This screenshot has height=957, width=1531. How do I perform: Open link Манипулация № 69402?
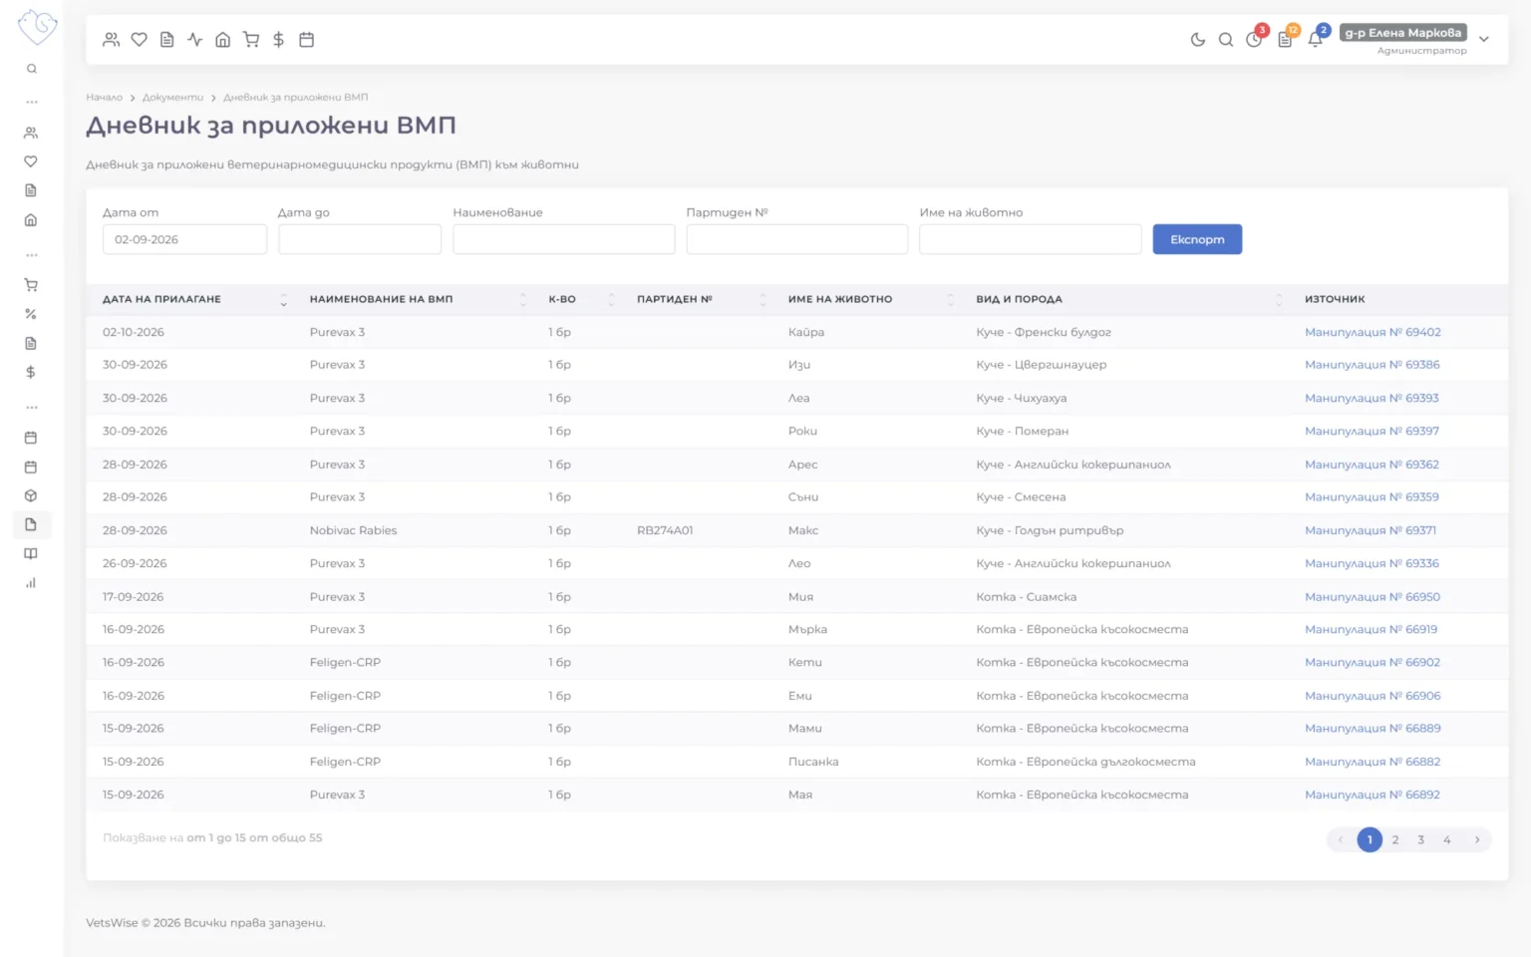coord(1373,332)
